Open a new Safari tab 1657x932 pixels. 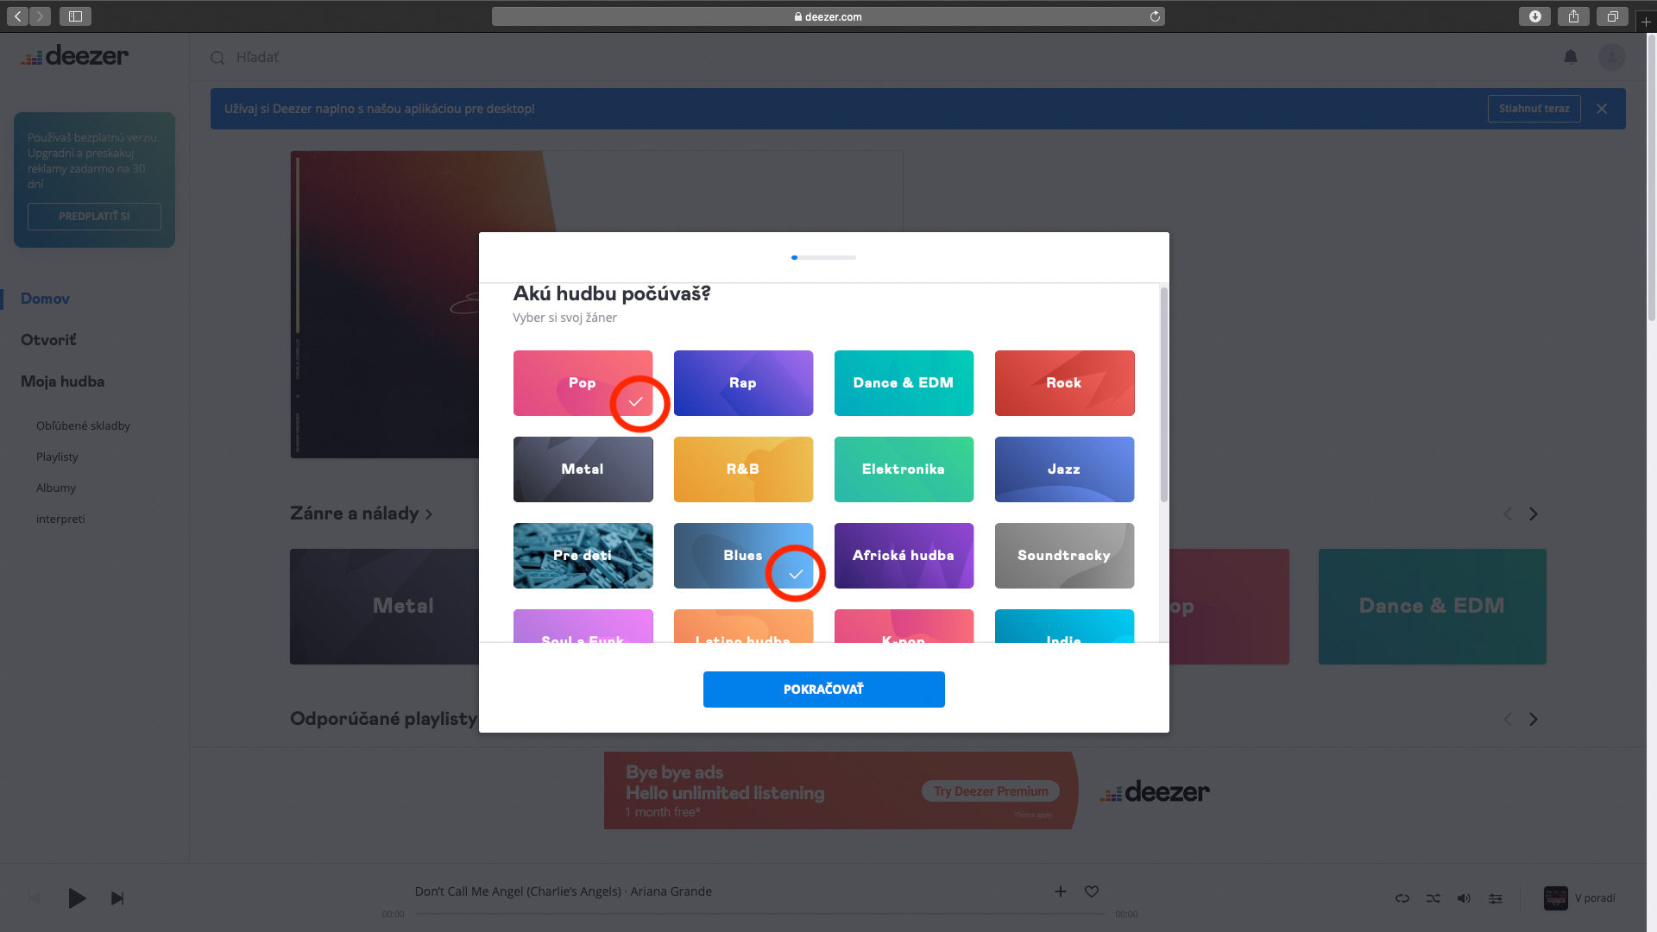(x=1646, y=22)
